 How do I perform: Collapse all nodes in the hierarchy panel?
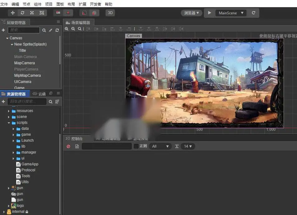pyautogui.click(x=50, y=30)
